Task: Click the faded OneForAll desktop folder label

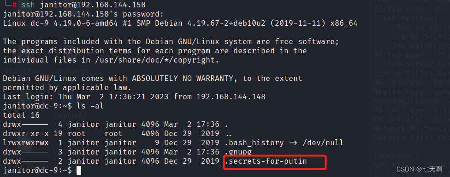Action: click(71, 116)
